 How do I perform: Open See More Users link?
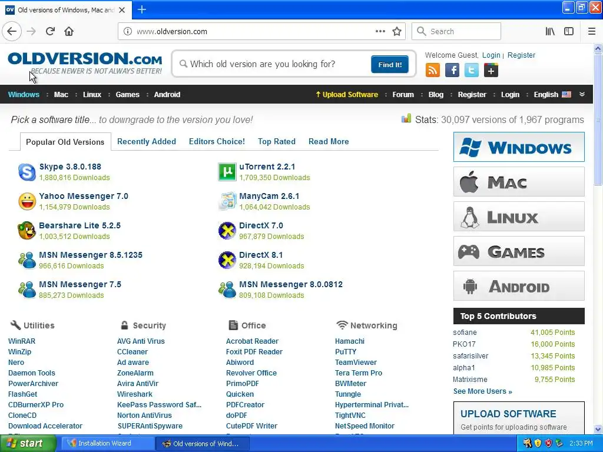click(x=483, y=391)
